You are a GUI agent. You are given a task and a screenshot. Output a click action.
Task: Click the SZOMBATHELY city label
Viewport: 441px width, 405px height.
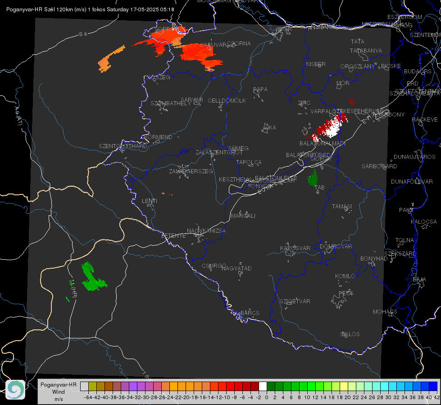click(171, 103)
